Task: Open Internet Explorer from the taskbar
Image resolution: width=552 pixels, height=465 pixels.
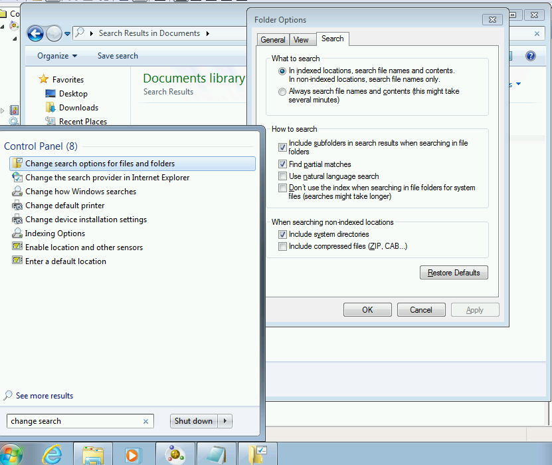Action: click(x=52, y=454)
